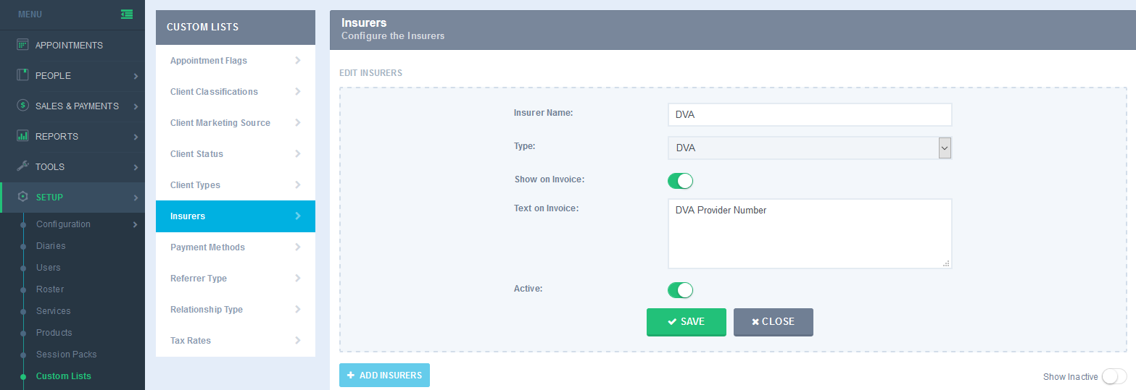The height and width of the screenshot is (390, 1136).
Task: Click the Tools wrench icon
Action: [x=22, y=166]
